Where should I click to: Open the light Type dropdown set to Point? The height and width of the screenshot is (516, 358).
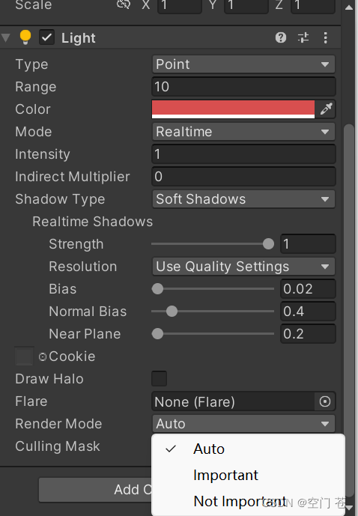coord(243,64)
